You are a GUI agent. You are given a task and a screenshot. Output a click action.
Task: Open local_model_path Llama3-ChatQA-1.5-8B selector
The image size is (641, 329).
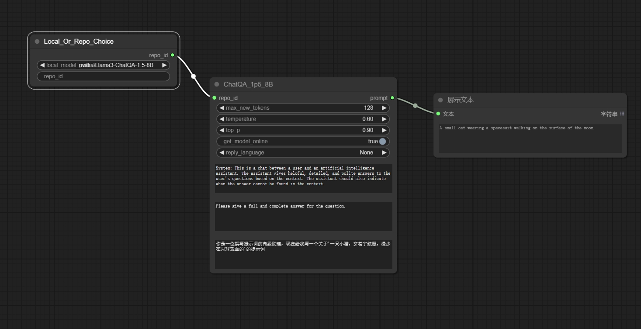104,65
